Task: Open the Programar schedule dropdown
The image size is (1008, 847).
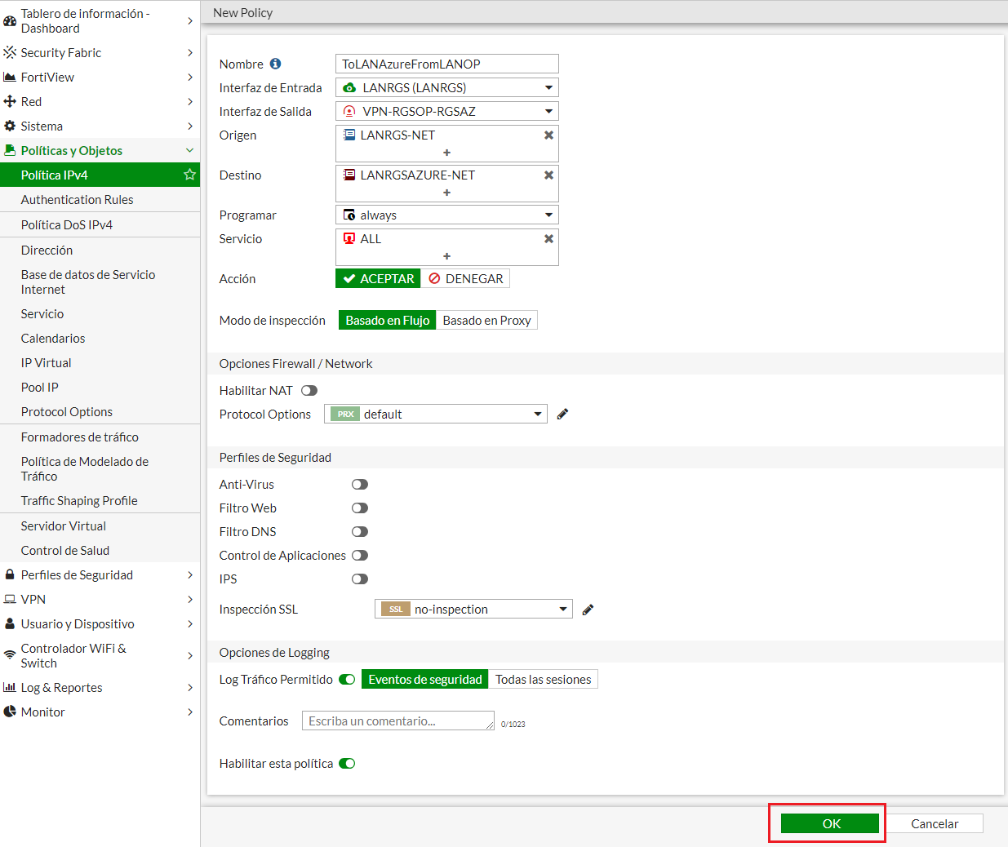Action: point(446,215)
